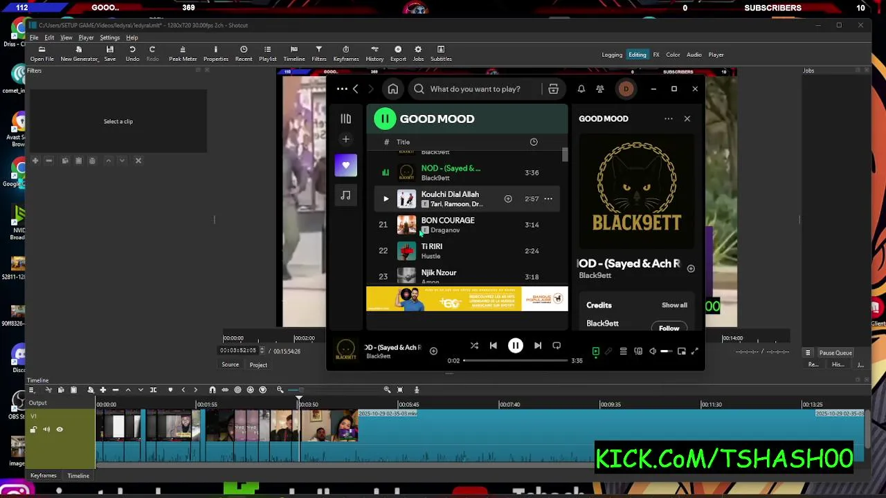The image size is (886, 498).
Task: Add the now playing song to library in the side panel
Action: click(x=691, y=268)
